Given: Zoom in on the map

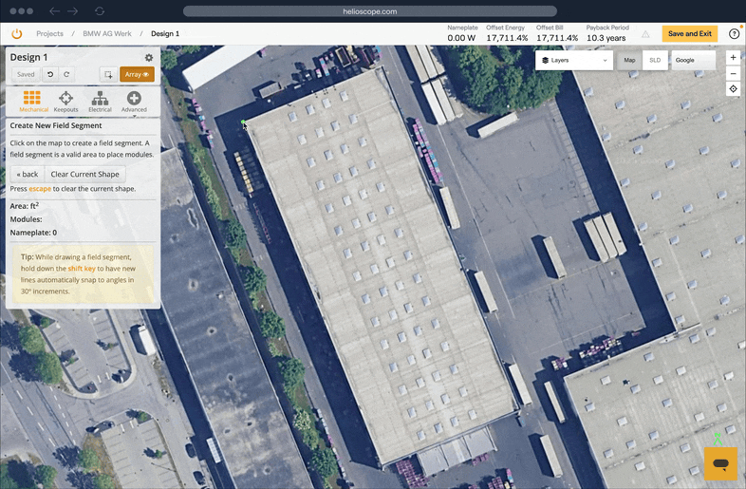Looking at the screenshot, I should coord(733,57).
